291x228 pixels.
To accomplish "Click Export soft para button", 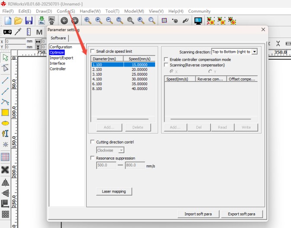I will (x=242, y=214).
